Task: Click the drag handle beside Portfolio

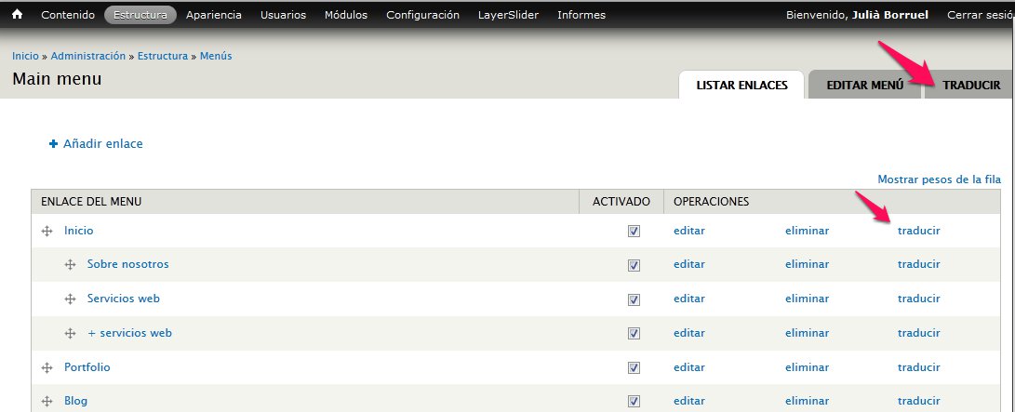Action: 47,367
